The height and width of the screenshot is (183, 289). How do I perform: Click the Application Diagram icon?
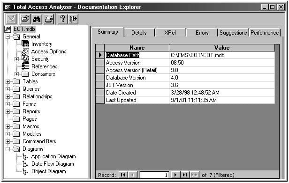[25, 156]
